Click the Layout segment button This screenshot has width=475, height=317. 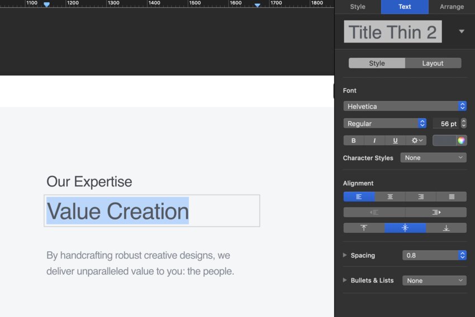tap(433, 63)
